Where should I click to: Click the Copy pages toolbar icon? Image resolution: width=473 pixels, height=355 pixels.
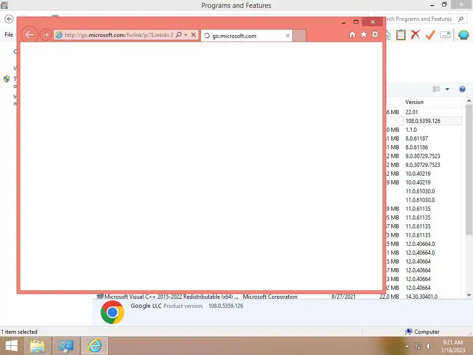(388, 35)
